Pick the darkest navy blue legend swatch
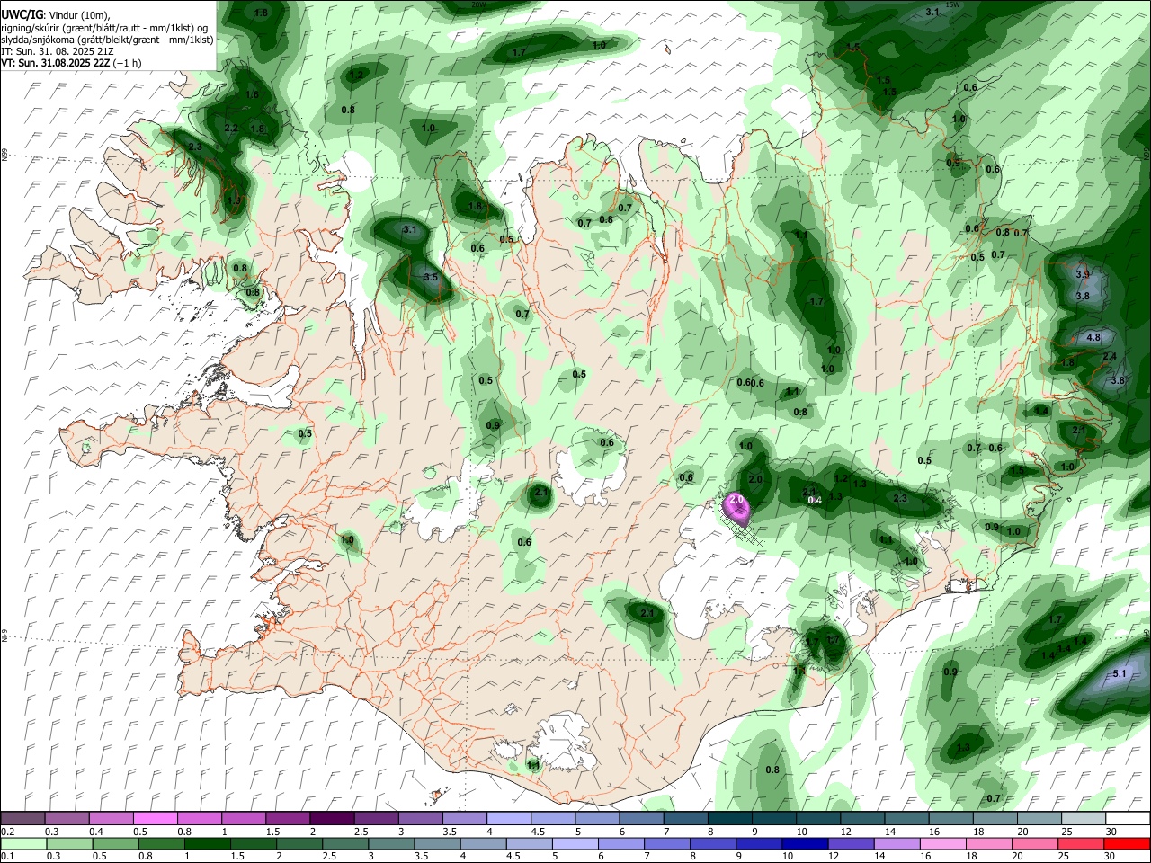The height and width of the screenshot is (863, 1151). point(803,843)
